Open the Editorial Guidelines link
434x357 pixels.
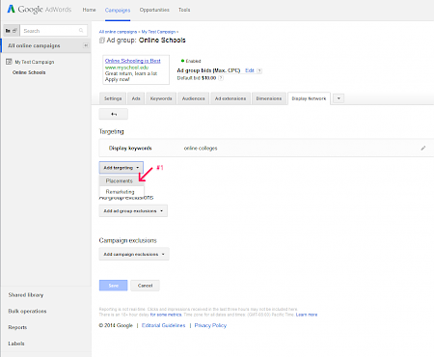[164, 325]
